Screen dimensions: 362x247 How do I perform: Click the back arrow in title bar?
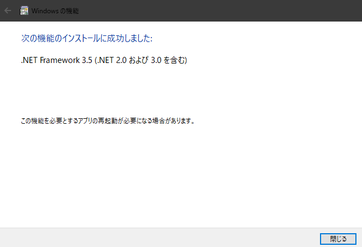tap(8, 10)
